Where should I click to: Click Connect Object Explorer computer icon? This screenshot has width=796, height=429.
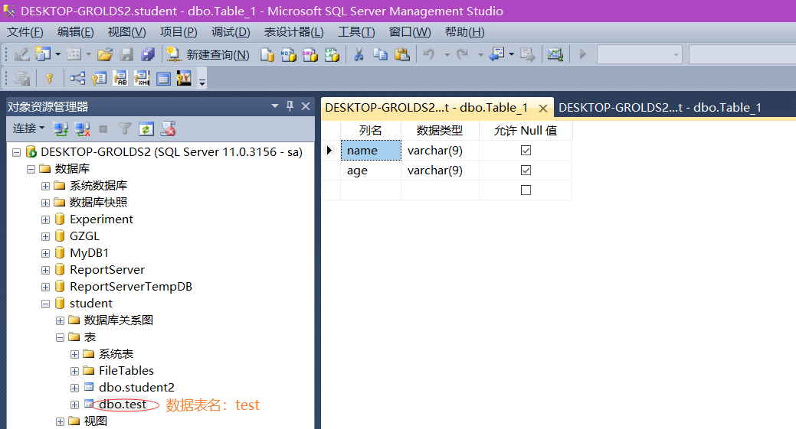pyautogui.click(x=61, y=129)
